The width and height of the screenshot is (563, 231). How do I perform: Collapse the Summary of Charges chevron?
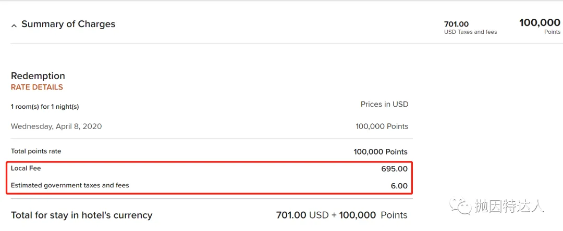pyautogui.click(x=14, y=25)
